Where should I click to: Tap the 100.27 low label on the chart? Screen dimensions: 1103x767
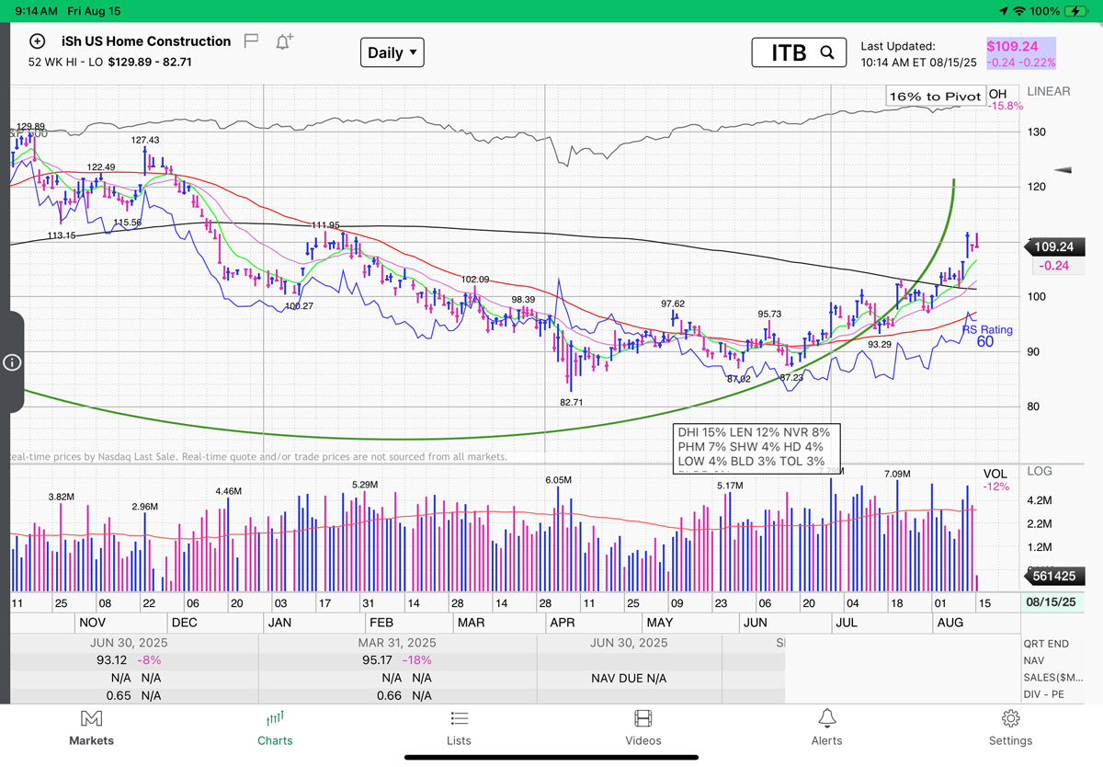point(300,305)
